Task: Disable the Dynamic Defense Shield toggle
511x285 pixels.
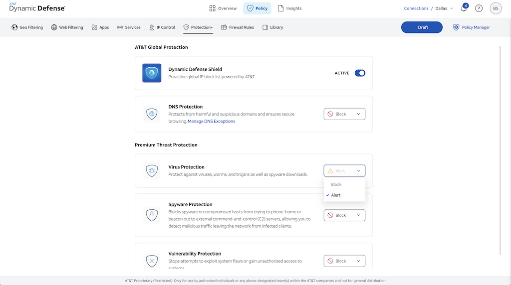Action: 360,73
